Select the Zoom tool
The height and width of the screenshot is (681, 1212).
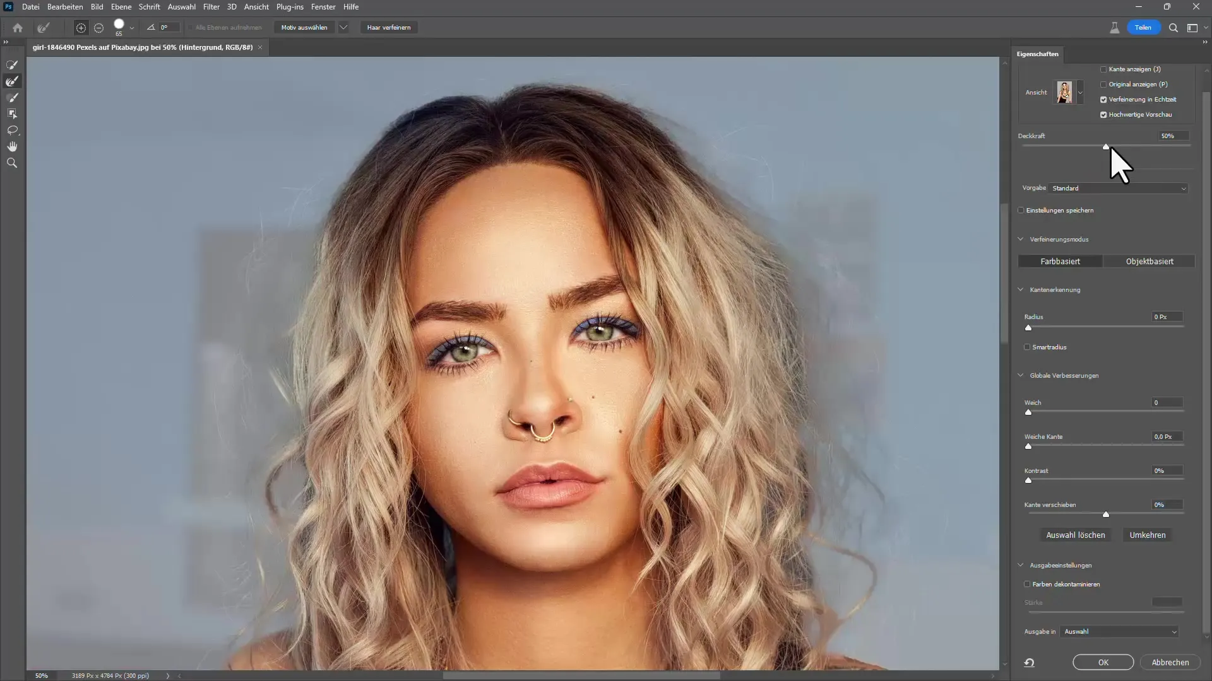(12, 163)
